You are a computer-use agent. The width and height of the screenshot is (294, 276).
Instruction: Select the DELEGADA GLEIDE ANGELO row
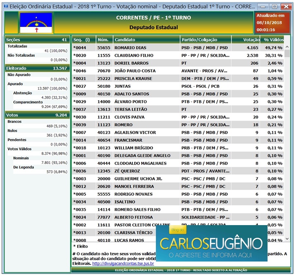tap(178, 156)
